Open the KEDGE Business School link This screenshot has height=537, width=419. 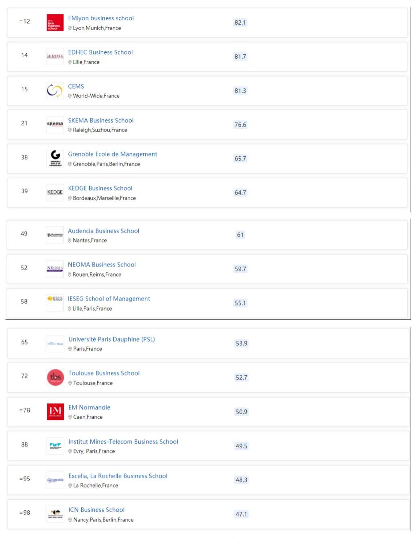[x=100, y=188]
